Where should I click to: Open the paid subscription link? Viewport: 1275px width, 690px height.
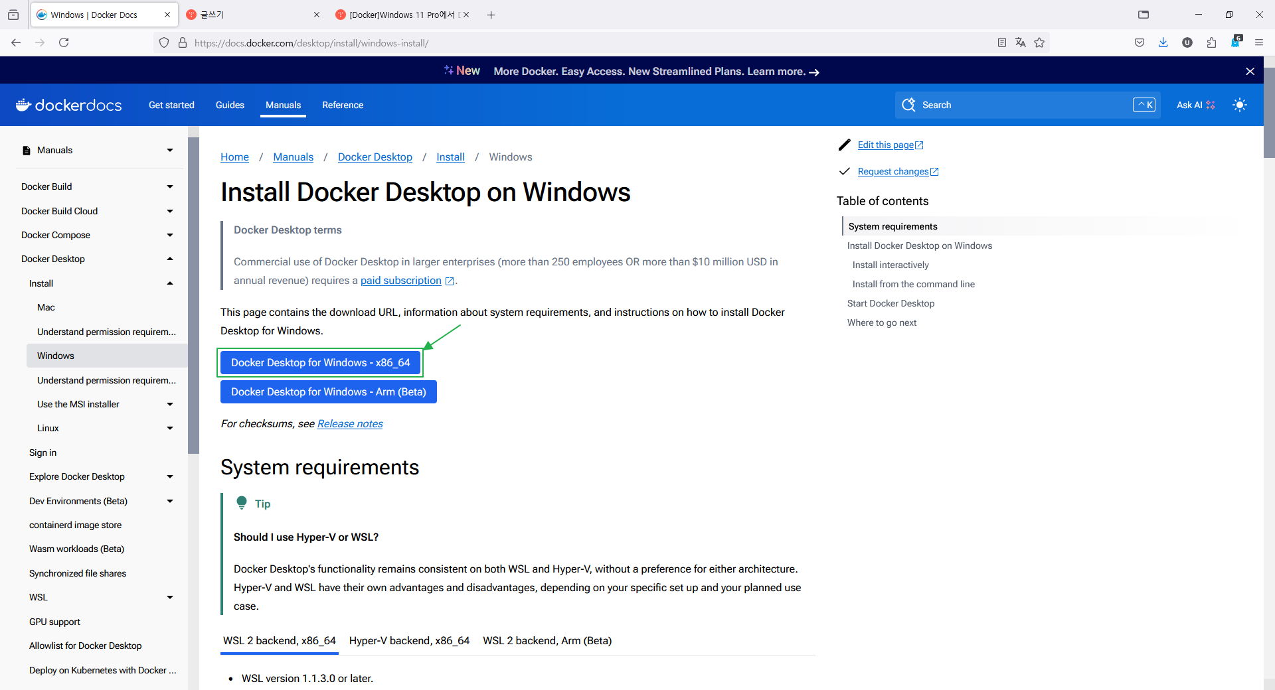[x=401, y=281]
